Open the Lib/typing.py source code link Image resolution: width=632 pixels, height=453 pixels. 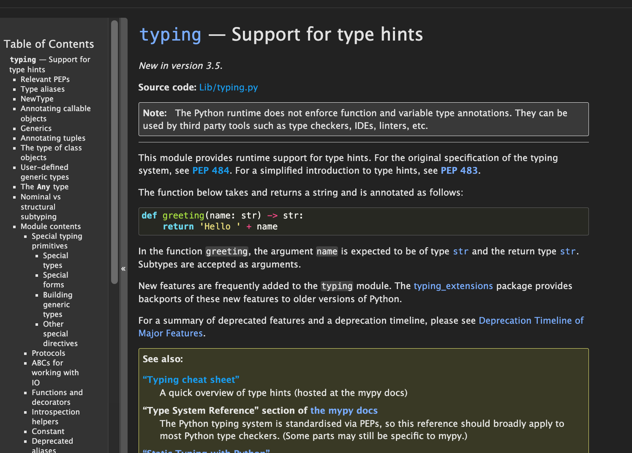point(228,87)
